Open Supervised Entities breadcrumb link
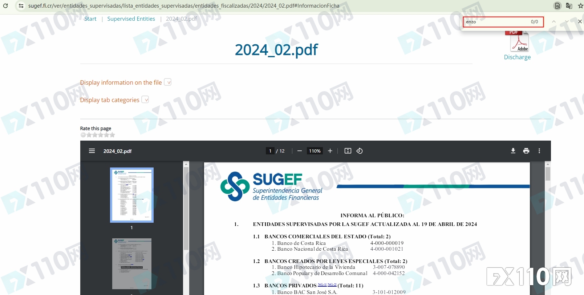Image resolution: width=584 pixels, height=295 pixels. coord(131,19)
